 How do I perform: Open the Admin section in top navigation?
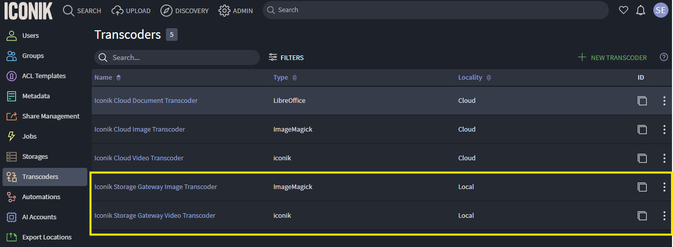[x=236, y=11]
